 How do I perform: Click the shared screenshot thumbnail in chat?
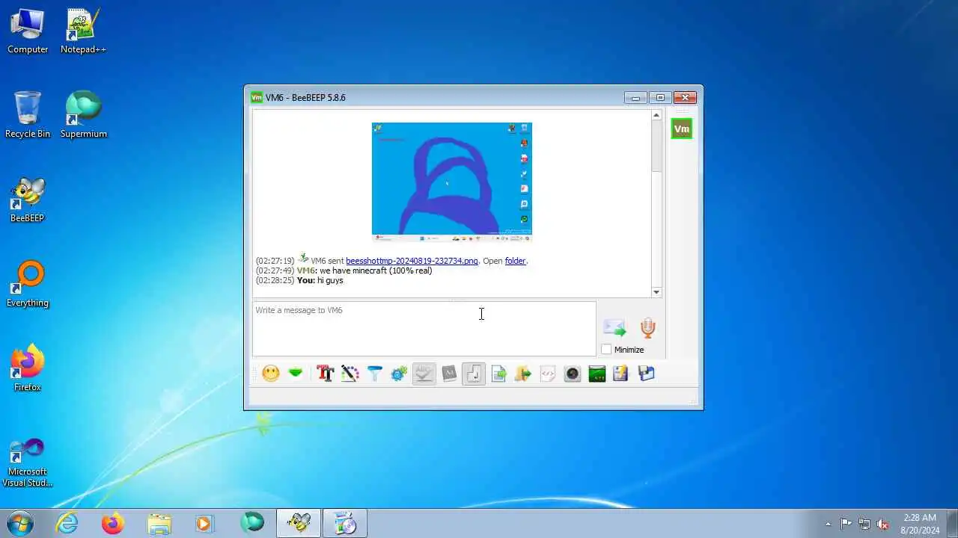[x=452, y=182]
